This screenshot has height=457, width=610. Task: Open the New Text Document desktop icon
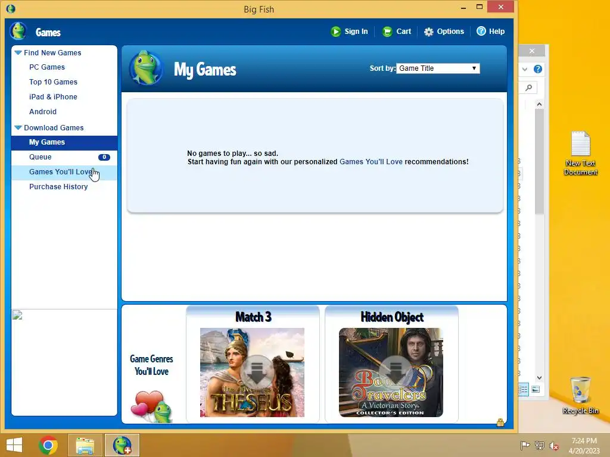click(x=580, y=153)
